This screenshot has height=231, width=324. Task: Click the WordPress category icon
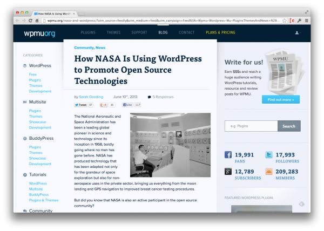(25, 66)
